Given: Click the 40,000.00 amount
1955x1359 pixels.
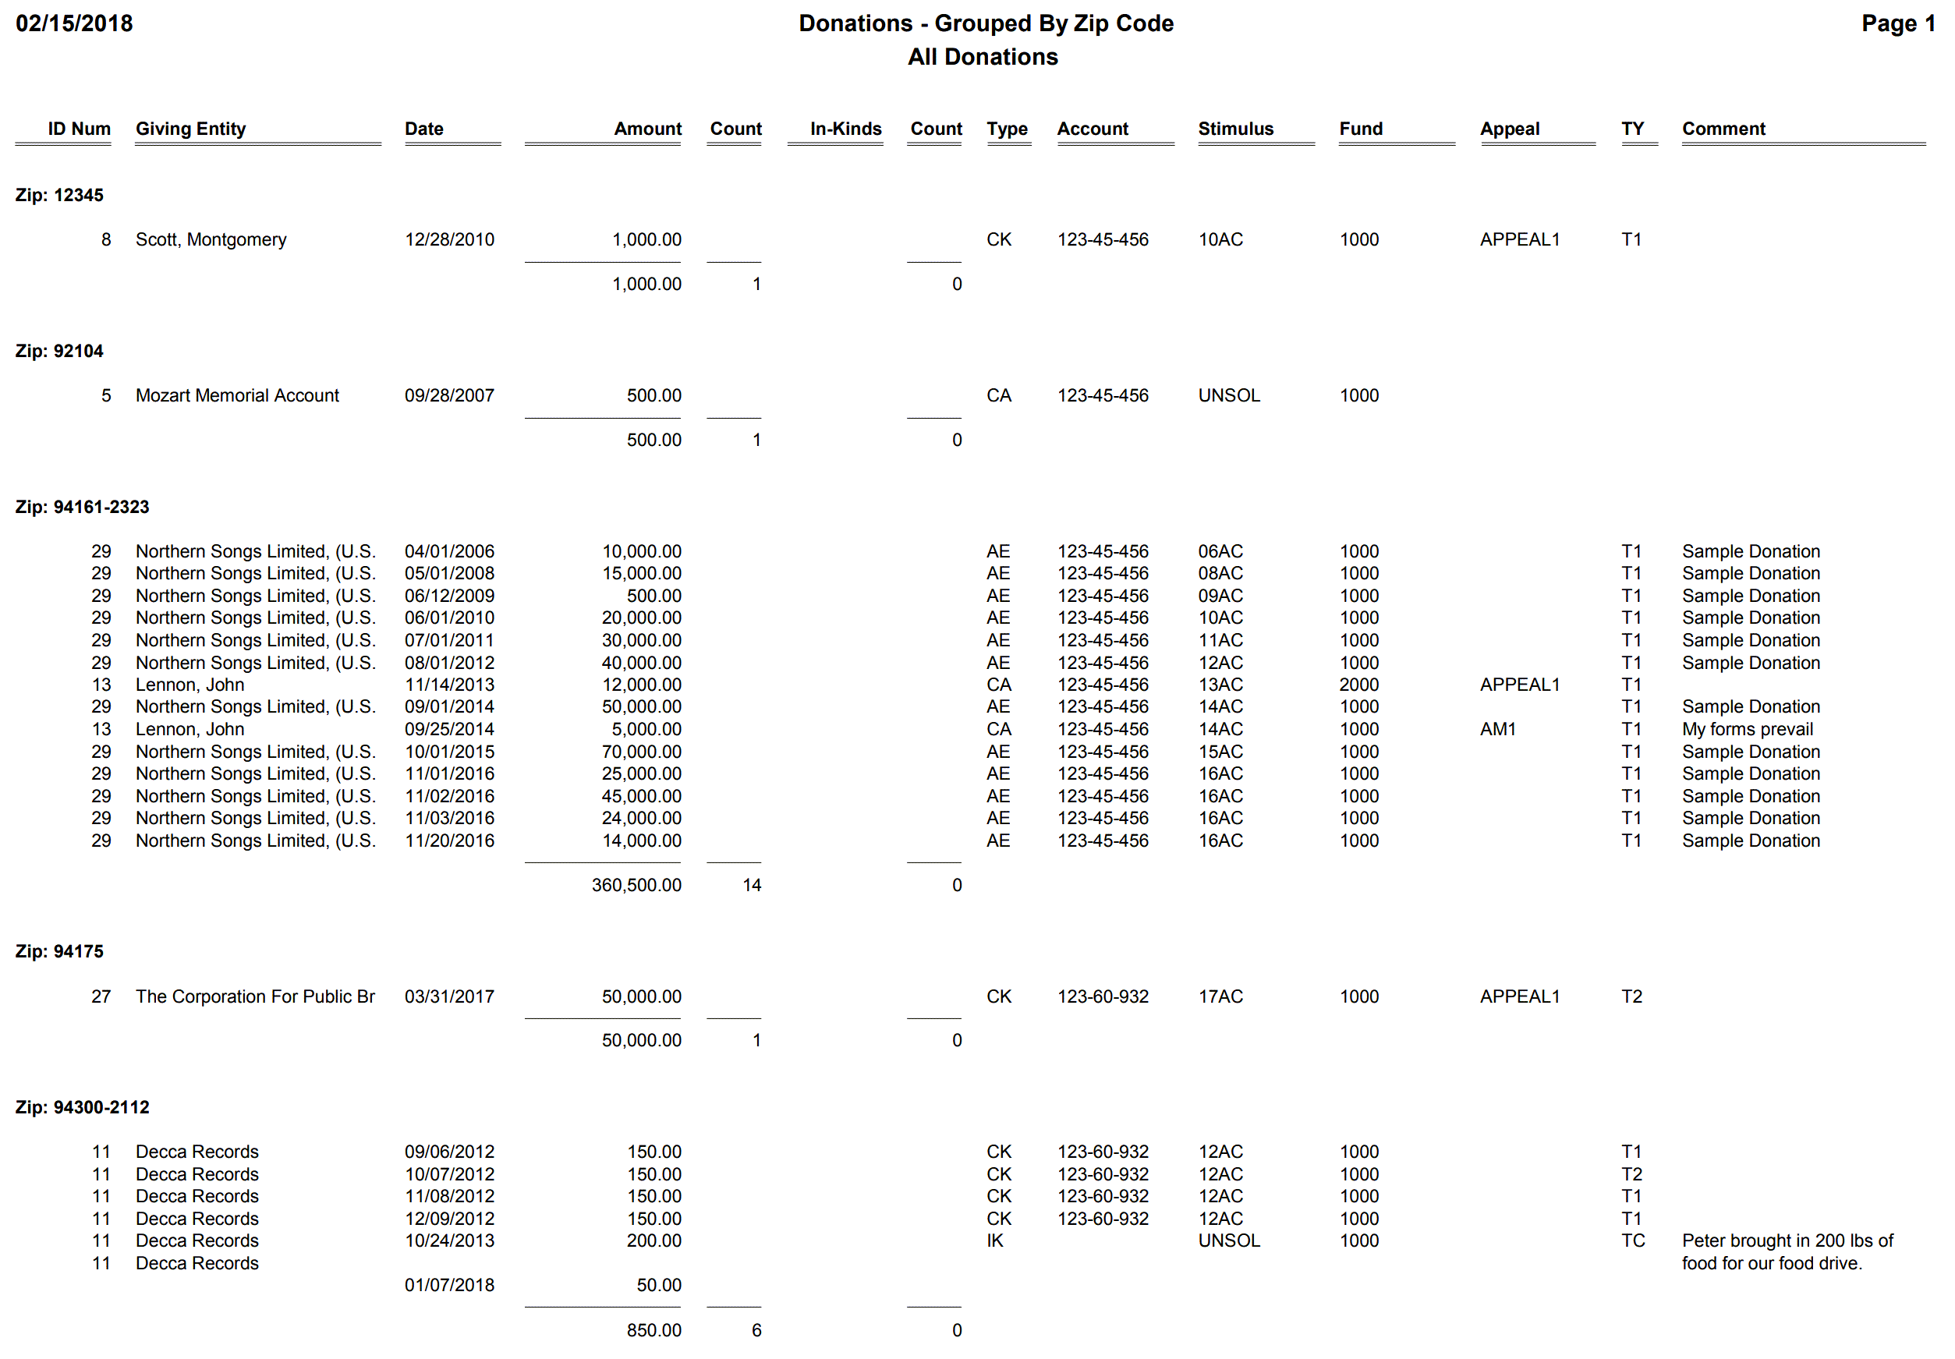Looking at the screenshot, I should [642, 663].
